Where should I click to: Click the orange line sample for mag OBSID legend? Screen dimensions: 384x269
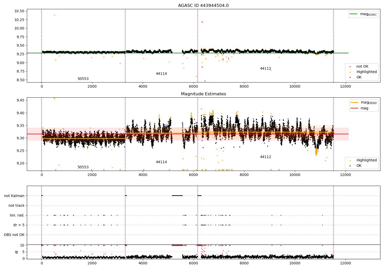355,102
